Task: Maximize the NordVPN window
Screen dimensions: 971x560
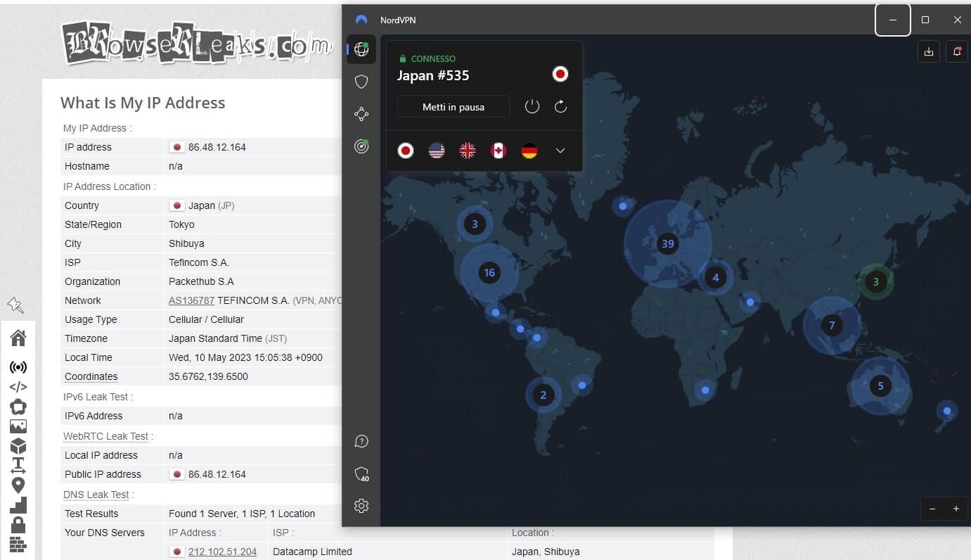Action: coord(925,20)
